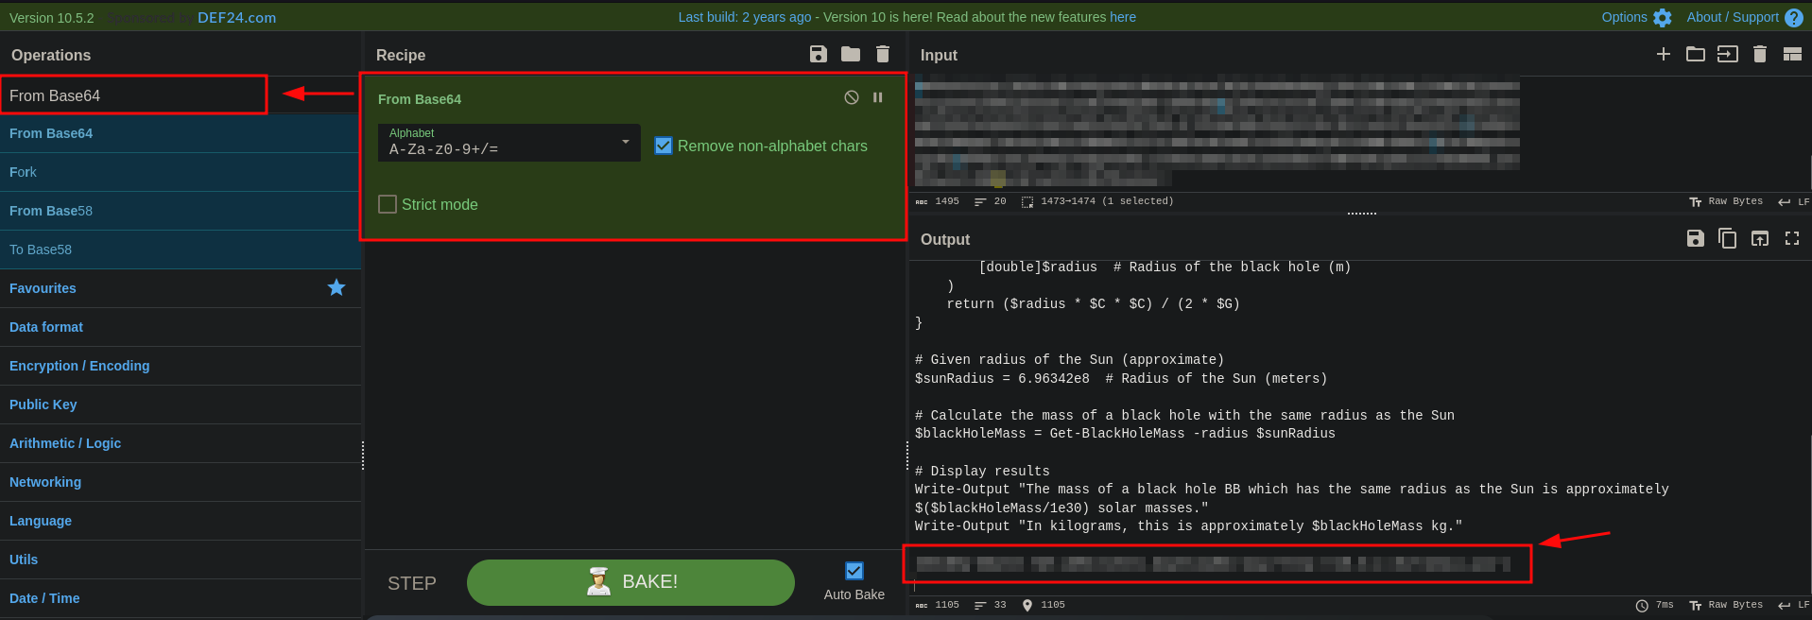This screenshot has width=1812, height=620.
Task: Disable the From Base64 operation
Action: pos(852,97)
